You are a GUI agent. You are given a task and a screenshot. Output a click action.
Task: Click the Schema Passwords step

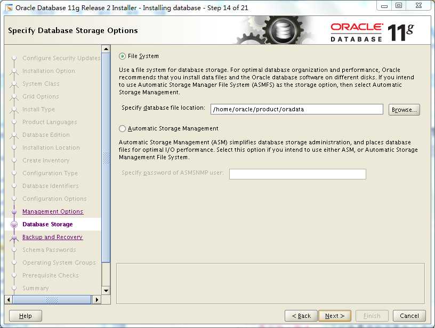tap(49, 250)
